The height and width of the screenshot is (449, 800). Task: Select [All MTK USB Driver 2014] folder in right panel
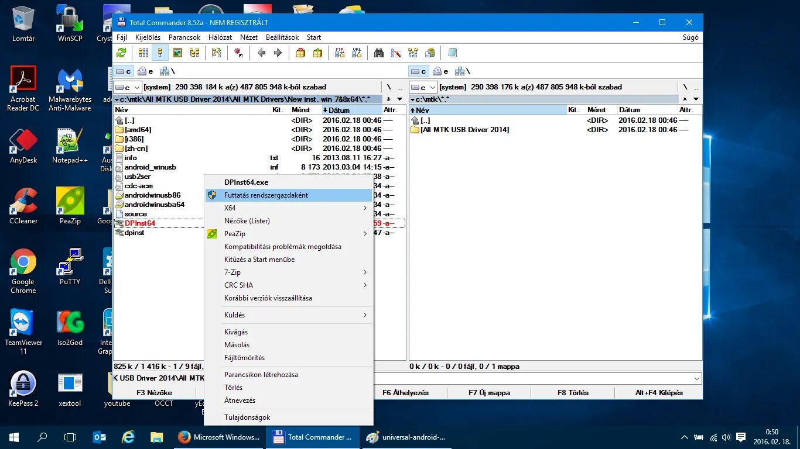click(555, 130)
